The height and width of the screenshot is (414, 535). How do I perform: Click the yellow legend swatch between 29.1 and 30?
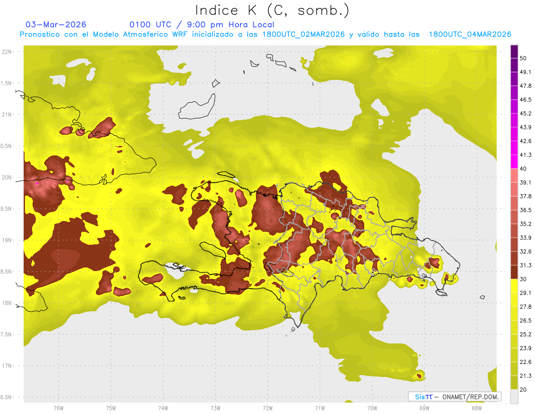tap(514, 286)
